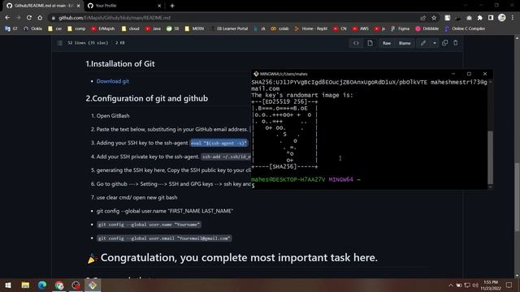Expand the edit options dropdown arrow
520x292 pixels.
pyautogui.click(x=435, y=43)
